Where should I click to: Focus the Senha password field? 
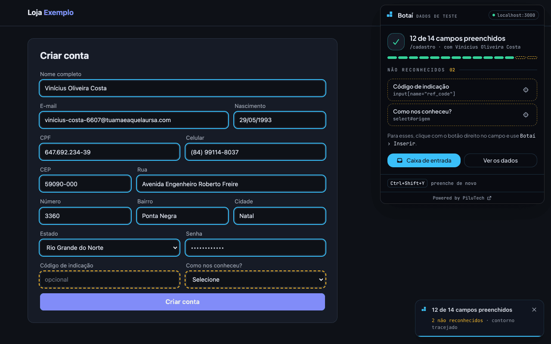click(x=256, y=248)
